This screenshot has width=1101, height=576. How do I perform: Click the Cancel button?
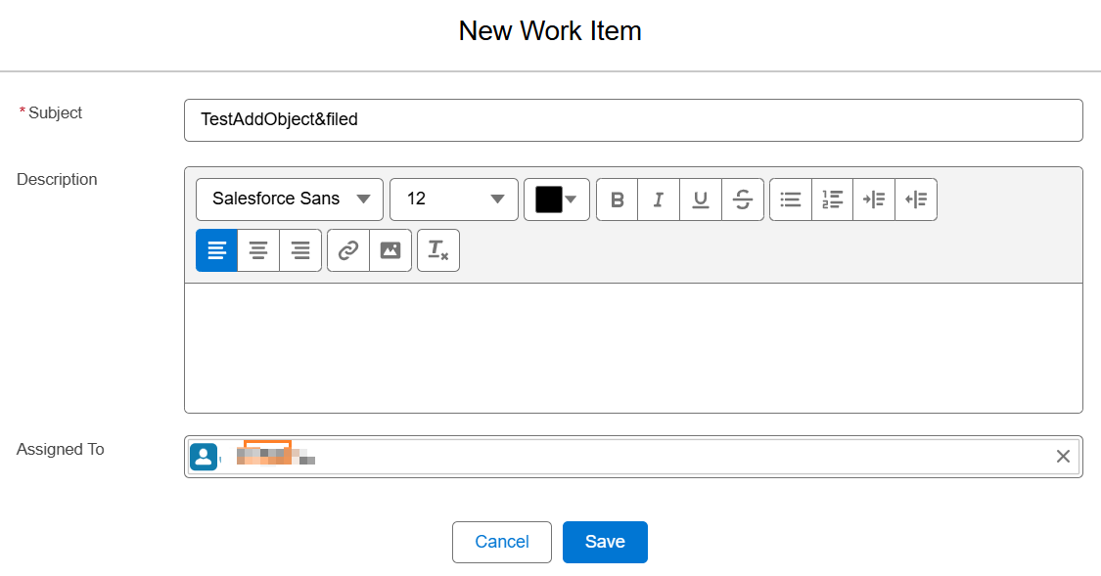[x=502, y=542]
